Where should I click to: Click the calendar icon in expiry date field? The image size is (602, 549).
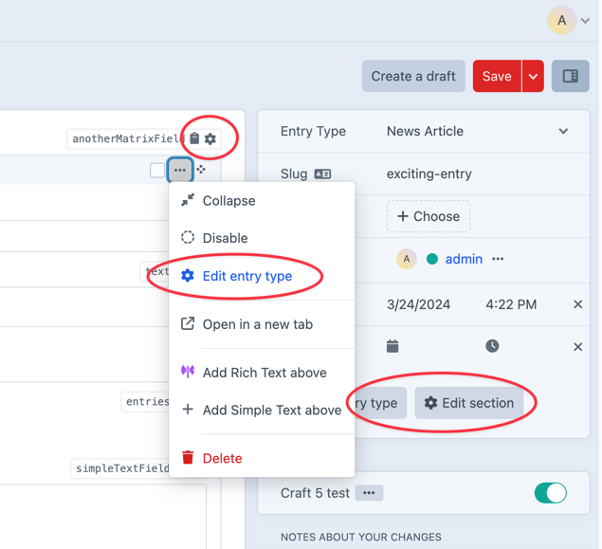(392, 346)
